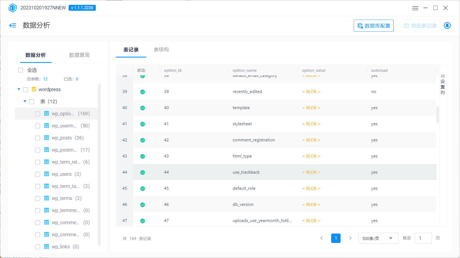Screen dimensions: 460x258
Task: Click the 导出表记录 button
Action: (420, 26)
